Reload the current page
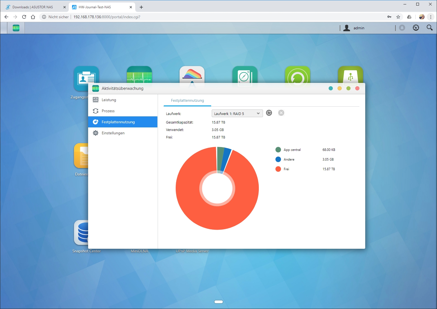 (24, 17)
